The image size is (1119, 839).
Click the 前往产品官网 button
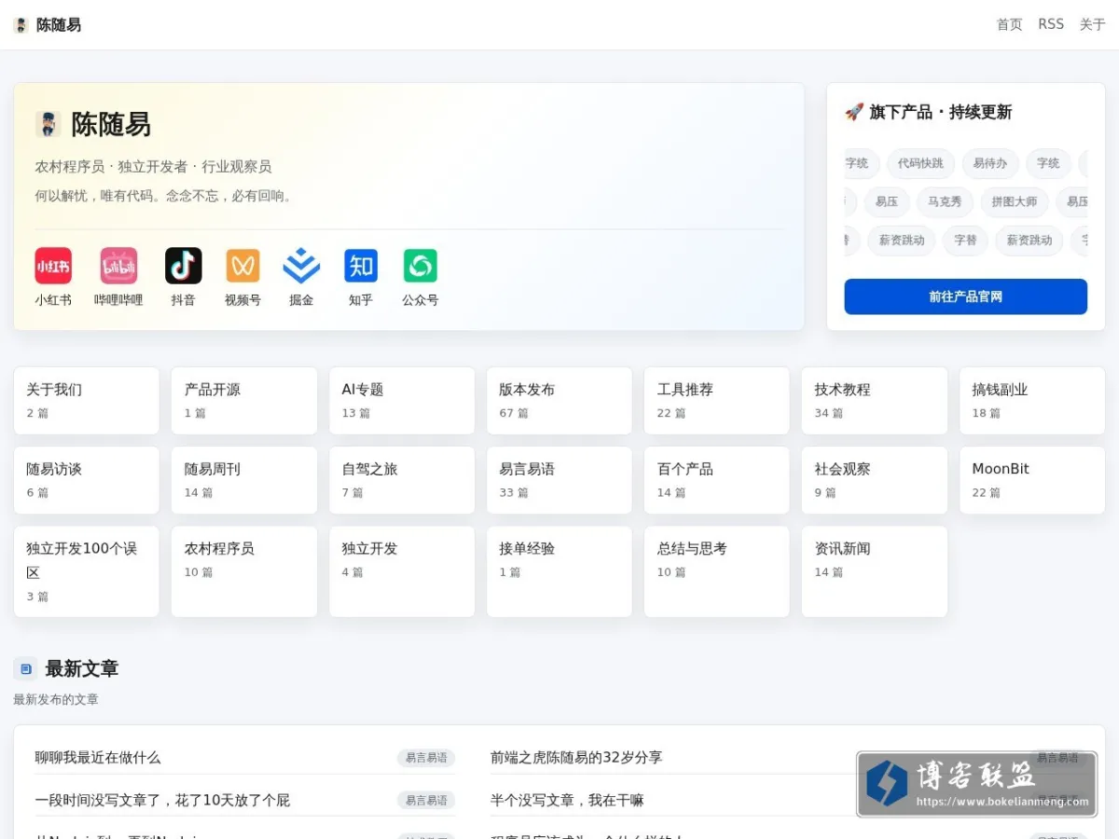(x=966, y=296)
